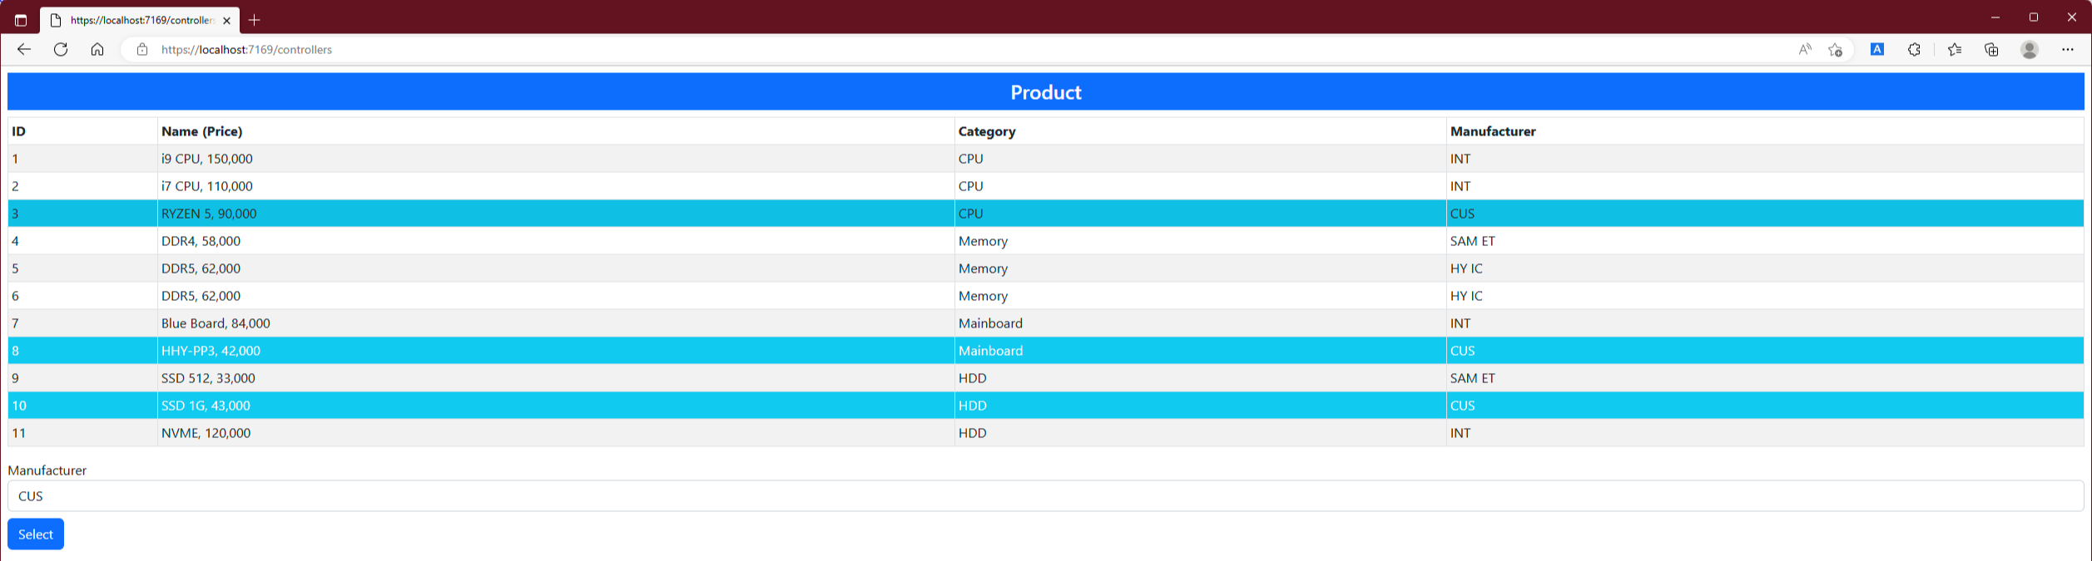Screen dimensions: 2092x561
Task: View site info lock icon
Action: (x=142, y=50)
